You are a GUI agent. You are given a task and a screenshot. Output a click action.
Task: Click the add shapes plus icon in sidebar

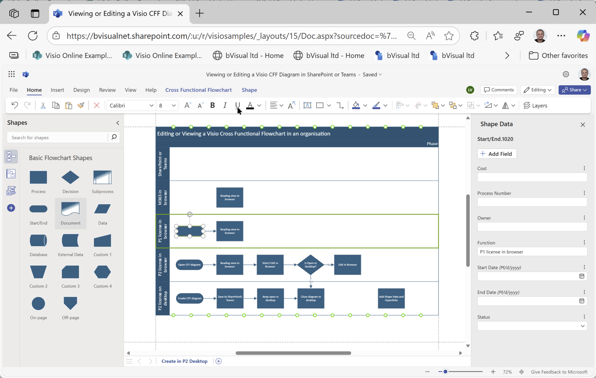point(11,208)
